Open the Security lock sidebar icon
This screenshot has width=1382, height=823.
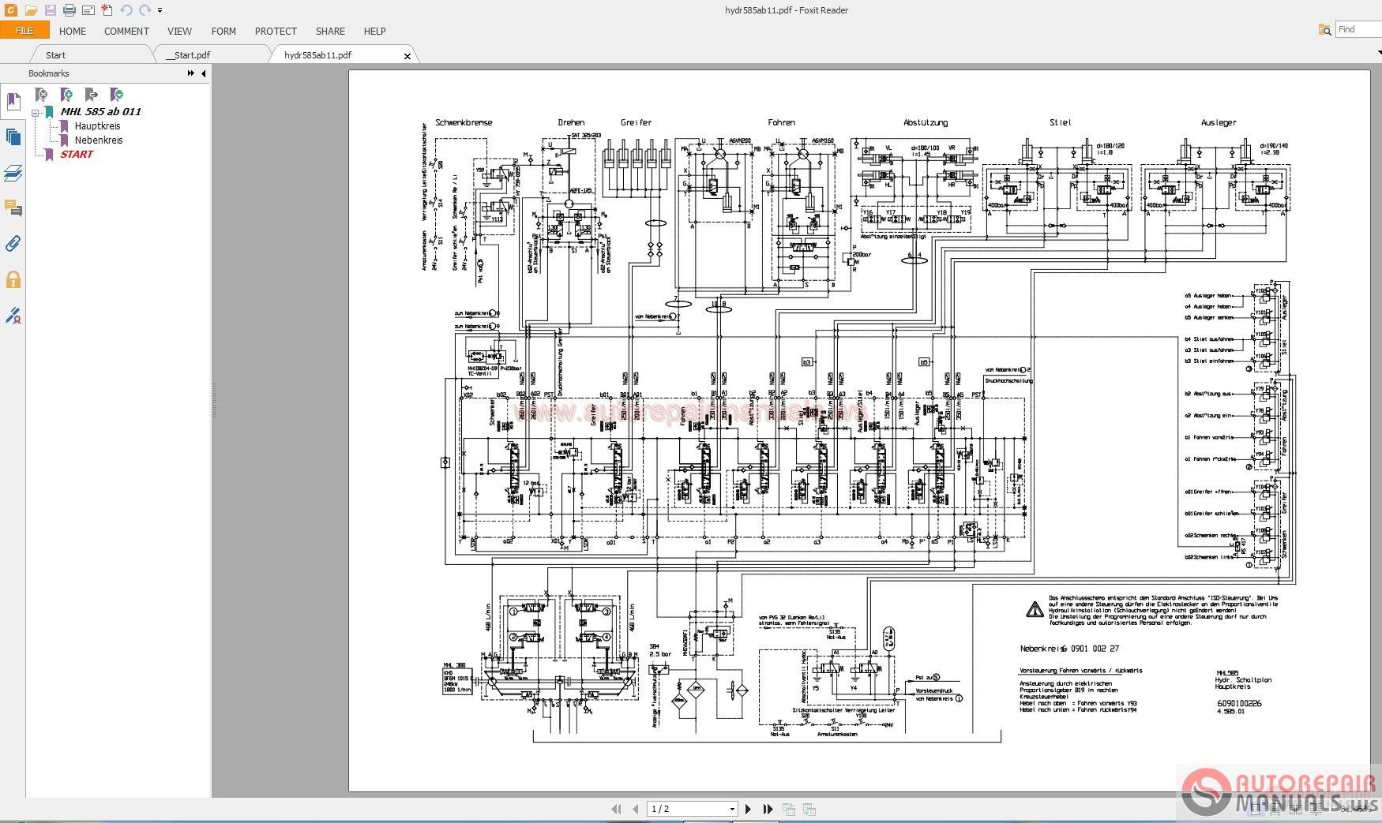coord(13,279)
